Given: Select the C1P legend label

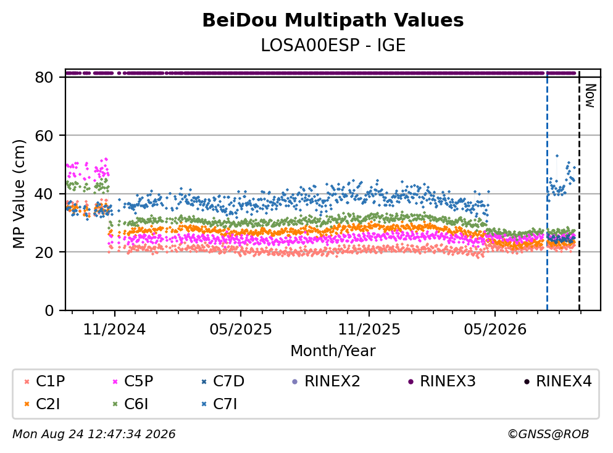Looking at the screenshot, I should pyautogui.click(x=51, y=381).
